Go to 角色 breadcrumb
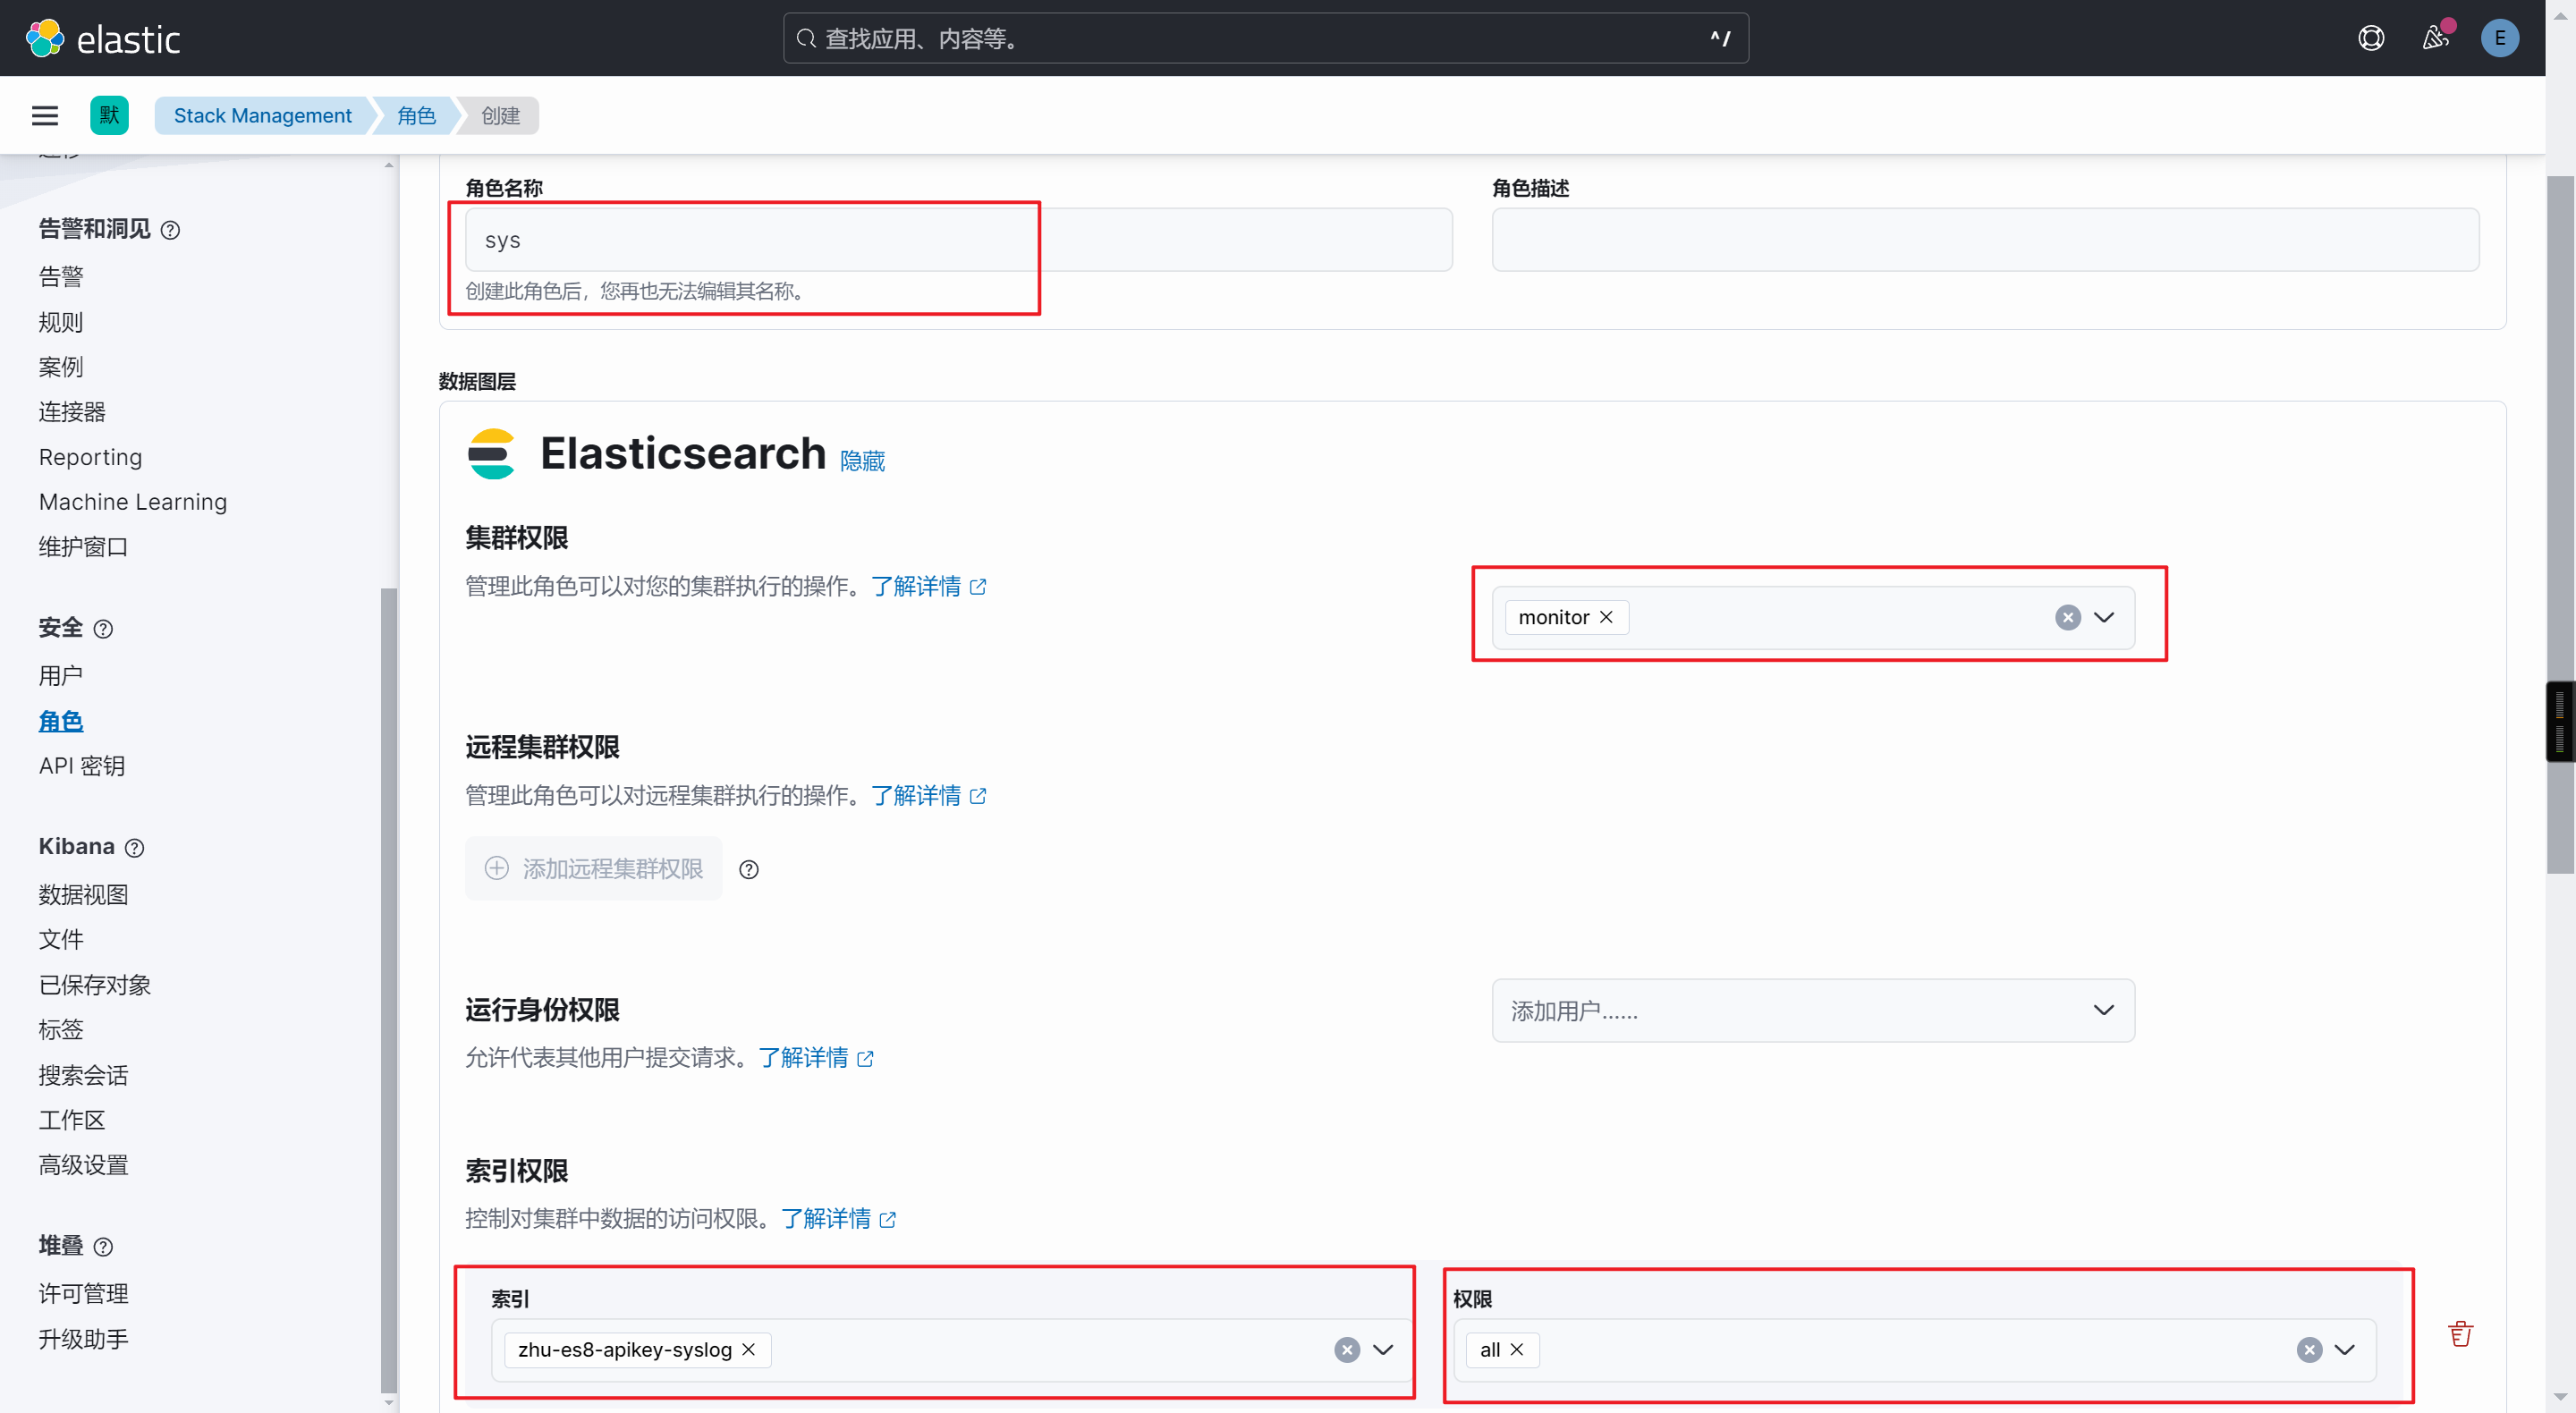The image size is (2576, 1413). [416, 116]
